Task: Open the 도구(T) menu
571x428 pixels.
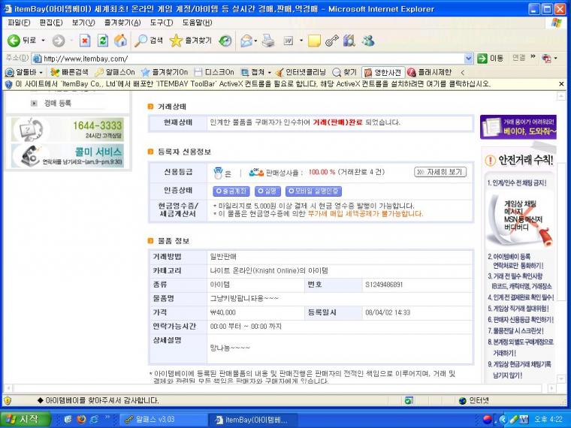Action: pos(162,23)
